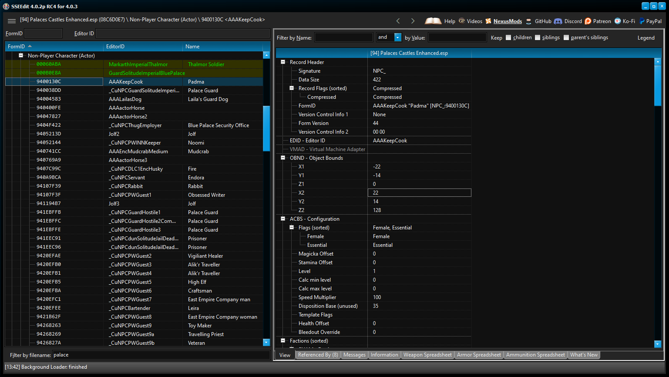Select _CuNPCPWINNKeeper Noomi record
Screen dimensions: 669x377
click(134, 143)
